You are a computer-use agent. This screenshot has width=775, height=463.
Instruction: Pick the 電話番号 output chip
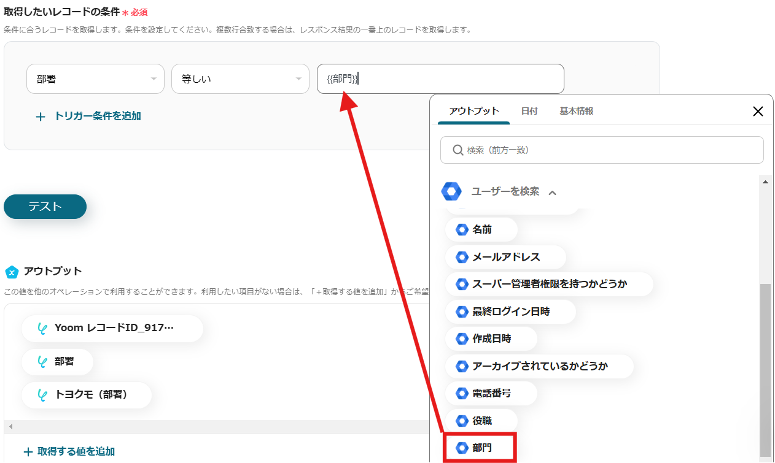491,393
